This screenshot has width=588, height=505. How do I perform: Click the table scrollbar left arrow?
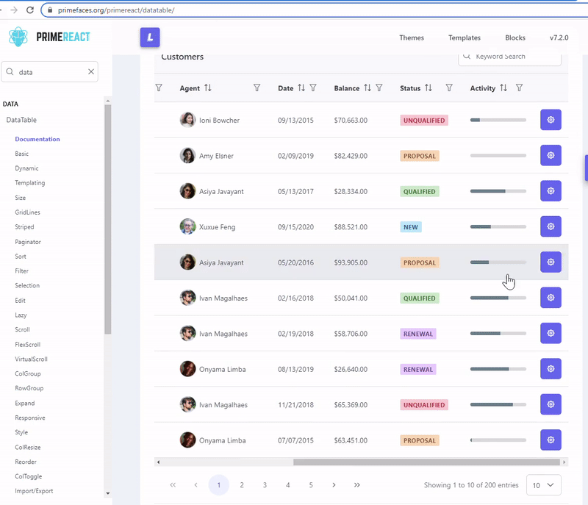(x=158, y=462)
